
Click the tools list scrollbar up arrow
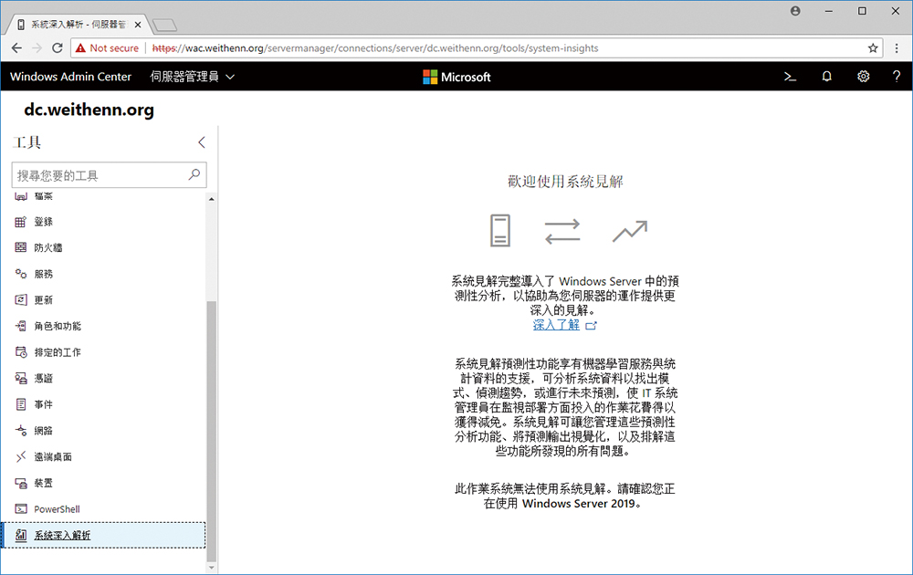212,199
